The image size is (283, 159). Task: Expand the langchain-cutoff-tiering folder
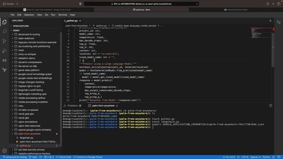pyautogui.click(x=31, y=90)
